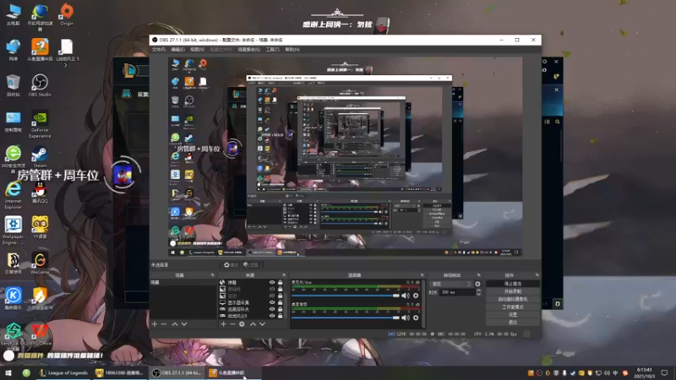Open the 工具(T) menu
Screen dimensions: 676x380
[272, 50]
